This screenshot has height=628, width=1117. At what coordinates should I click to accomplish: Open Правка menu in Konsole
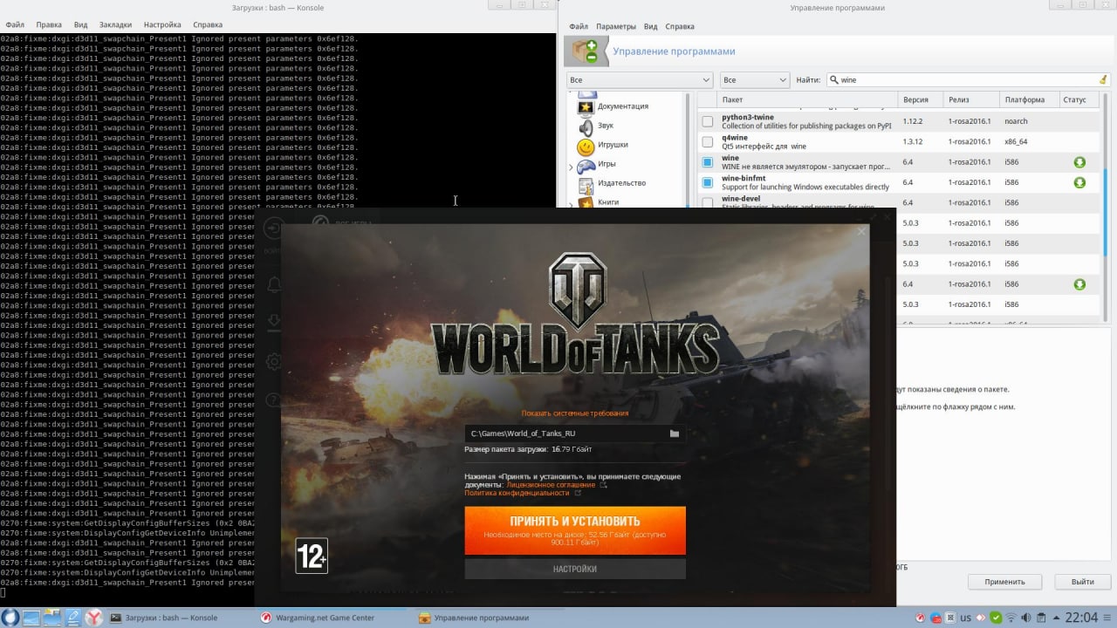coord(47,25)
